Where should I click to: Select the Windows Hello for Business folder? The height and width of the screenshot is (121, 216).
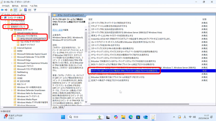click(x=29, y=93)
